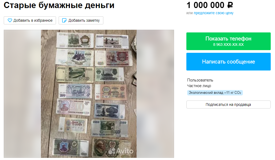Follow the 'предложите свою цену' link
The width and height of the screenshot is (275, 160).
pos(213,13)
